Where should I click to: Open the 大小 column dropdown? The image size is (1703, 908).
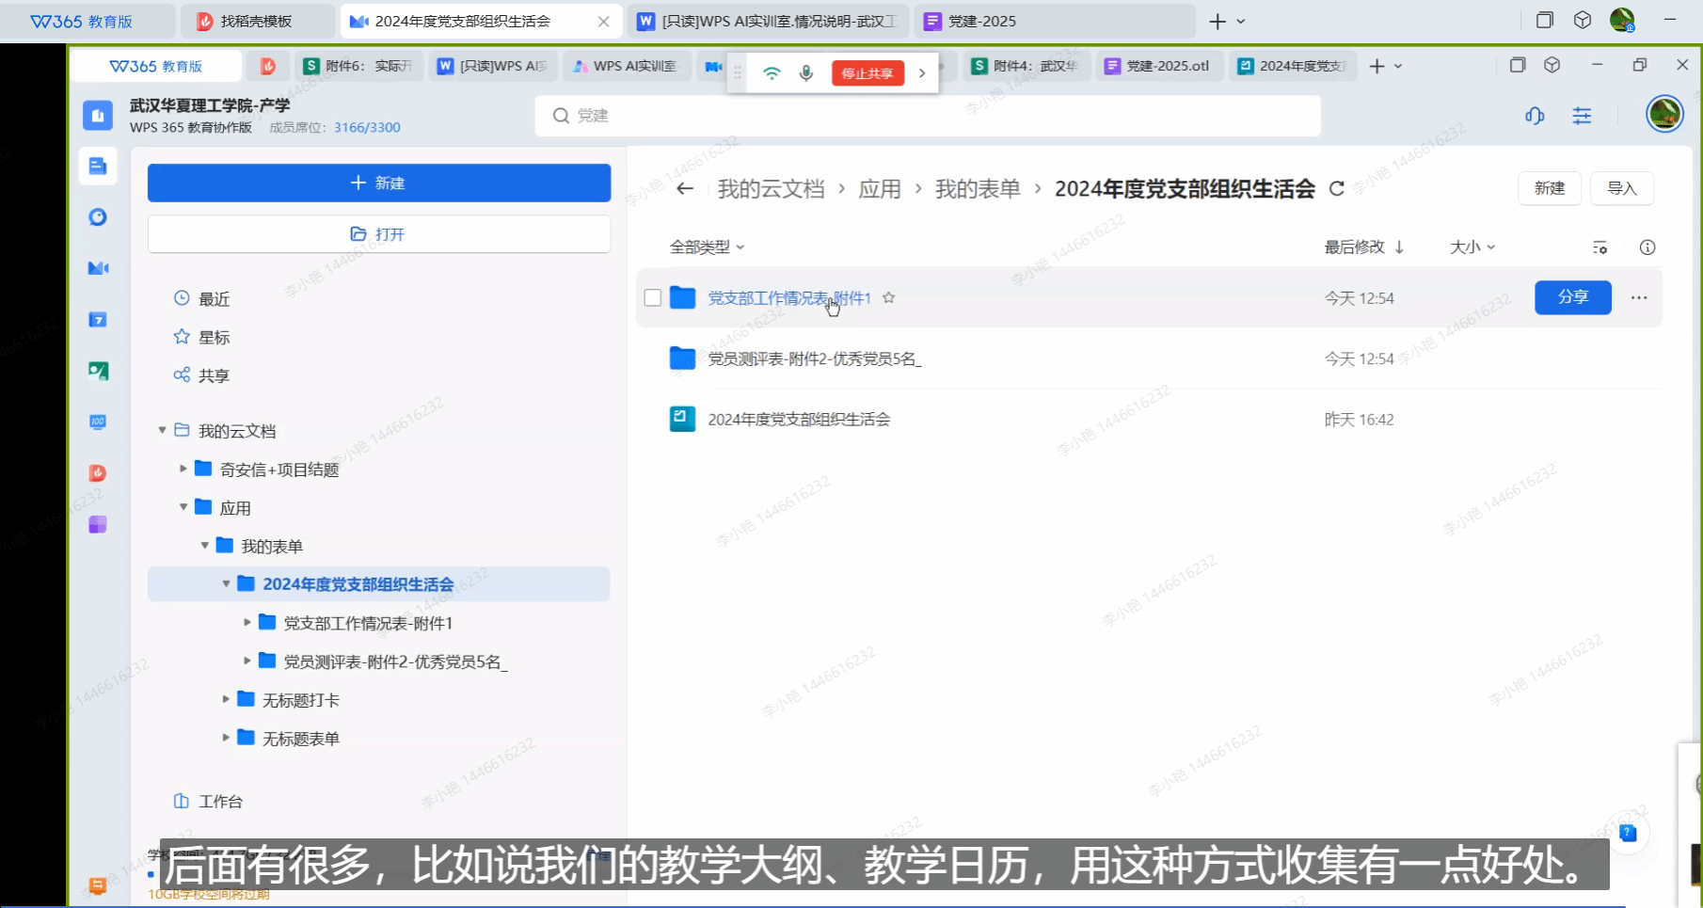(1472, 247)
